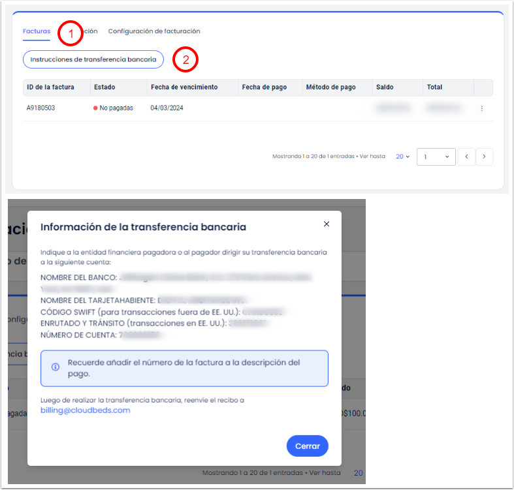Switch to the Facturas tab
The image size is (514, 490).
(x=37, y=31)
